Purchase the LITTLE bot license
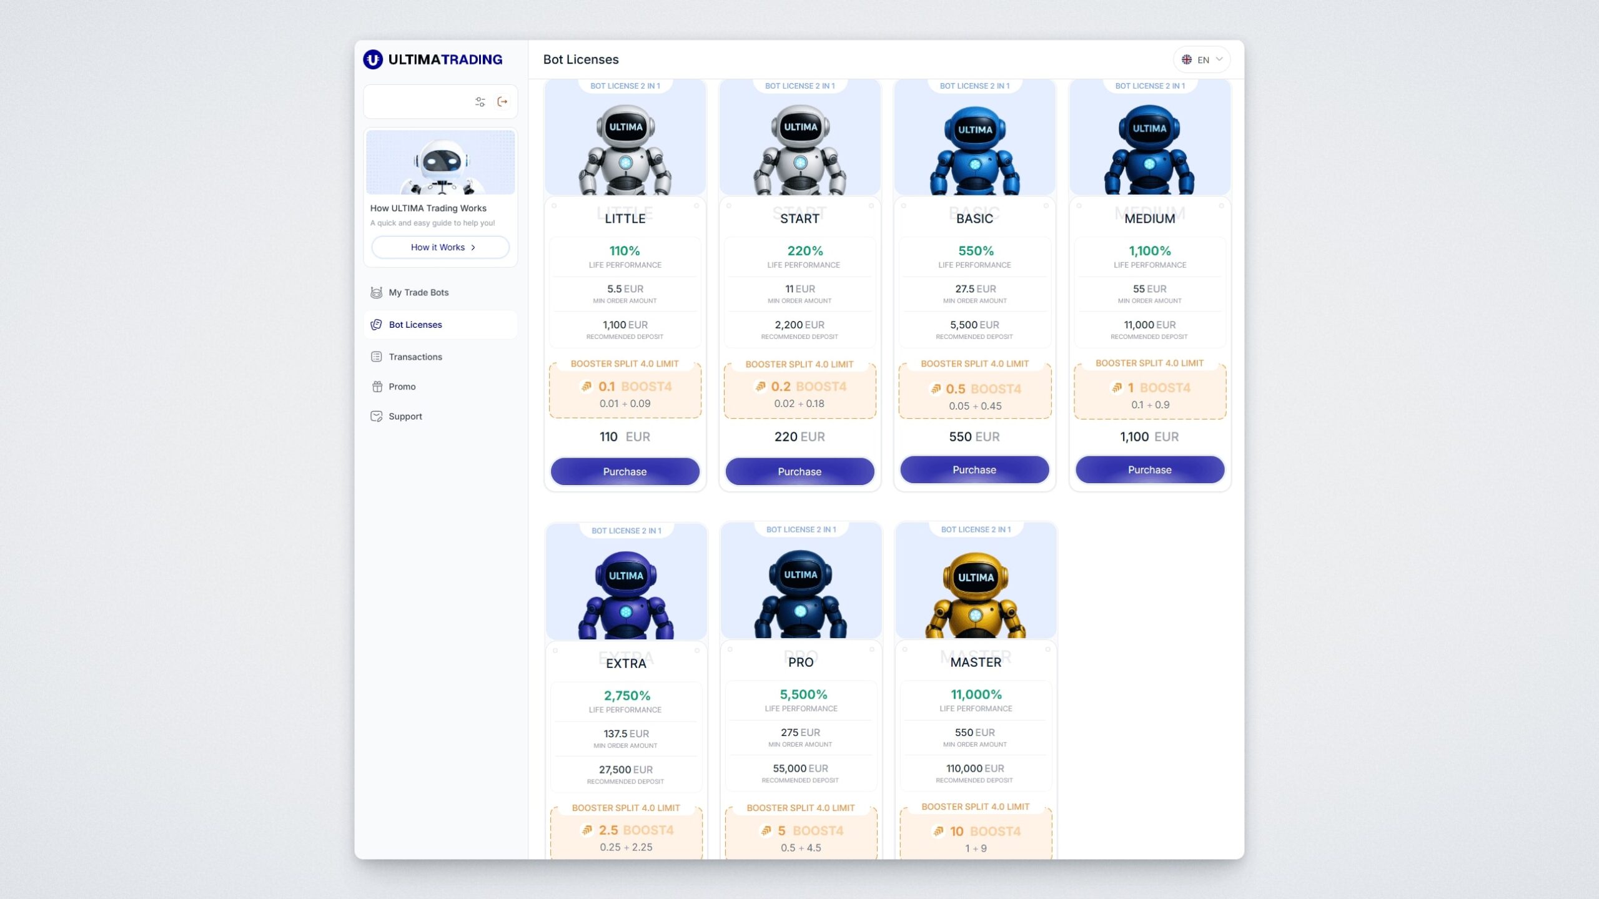 [x=625, y=471]
